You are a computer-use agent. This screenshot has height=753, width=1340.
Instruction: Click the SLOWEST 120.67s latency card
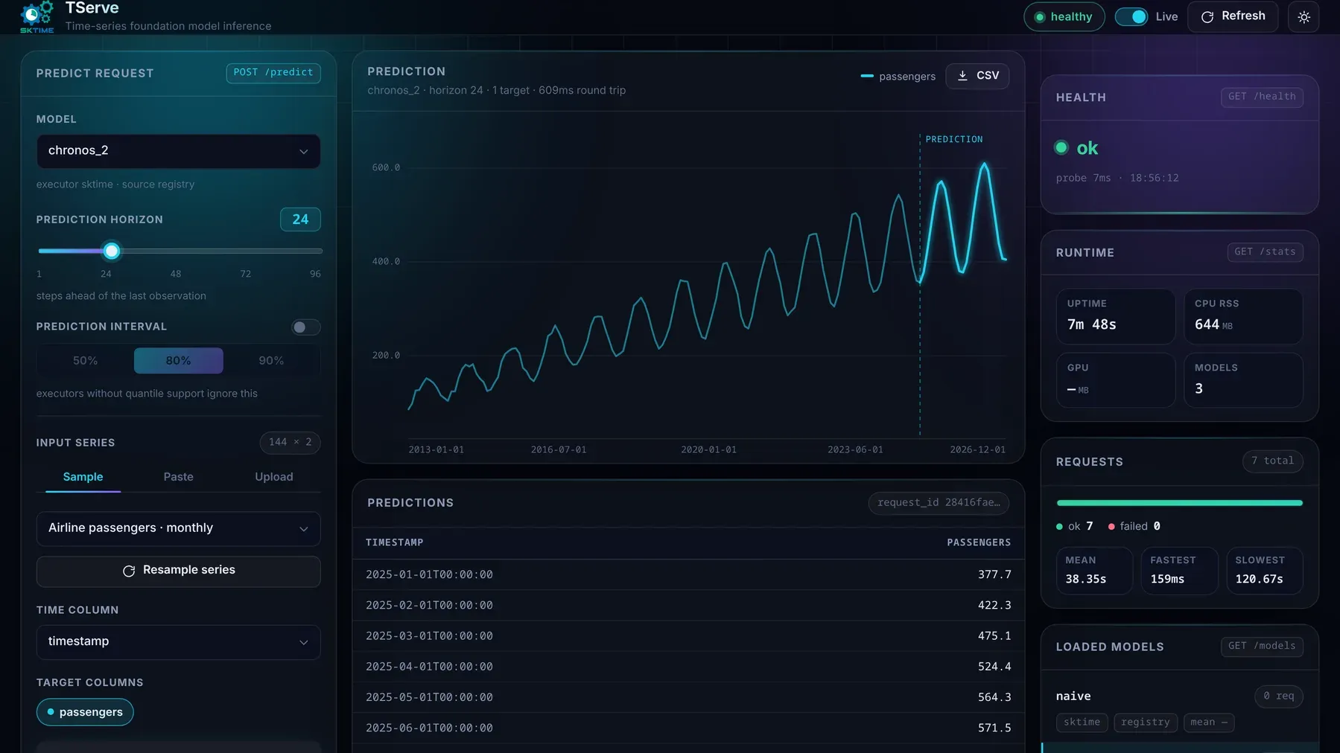pos(1265,571)
